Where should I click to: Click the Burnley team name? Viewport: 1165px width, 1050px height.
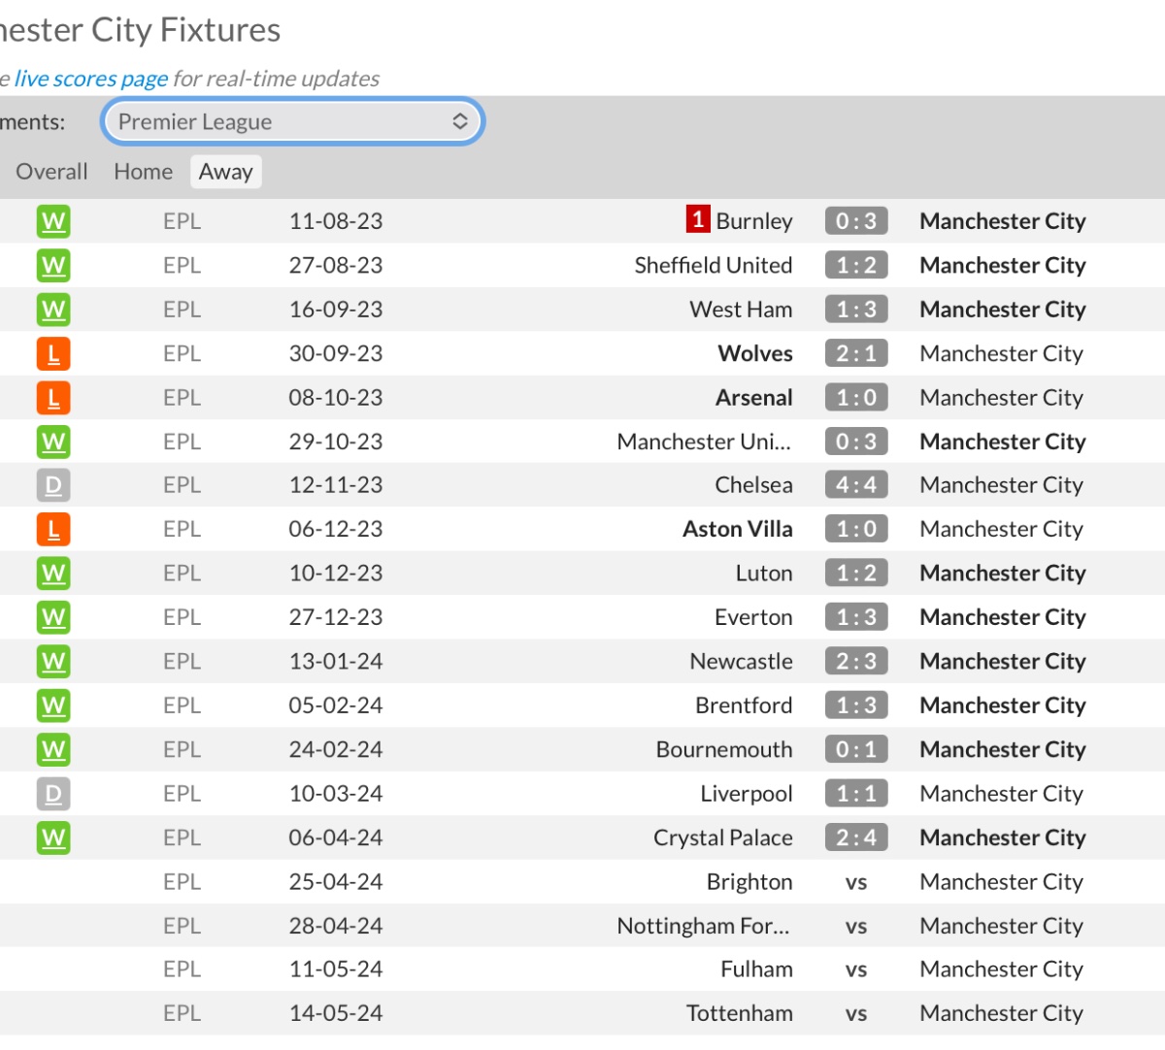(x=754, y=221)
